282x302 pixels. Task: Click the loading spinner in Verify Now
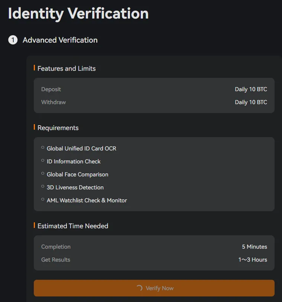(140, 288)
